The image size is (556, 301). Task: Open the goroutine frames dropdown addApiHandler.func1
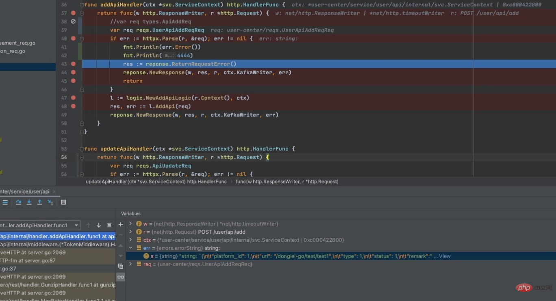[39, 225]
